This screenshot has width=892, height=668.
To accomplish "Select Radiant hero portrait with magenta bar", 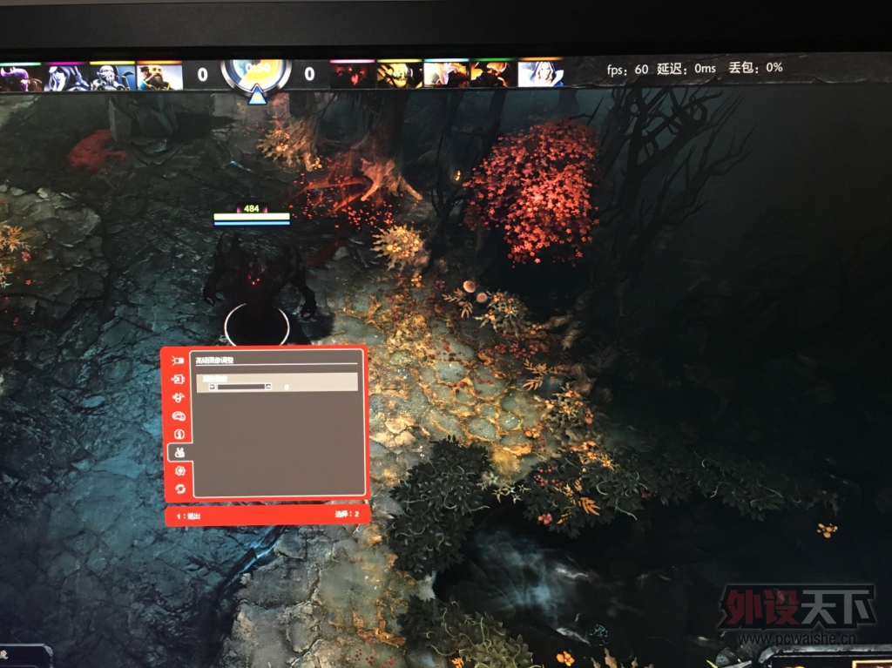I will (66, 77).
